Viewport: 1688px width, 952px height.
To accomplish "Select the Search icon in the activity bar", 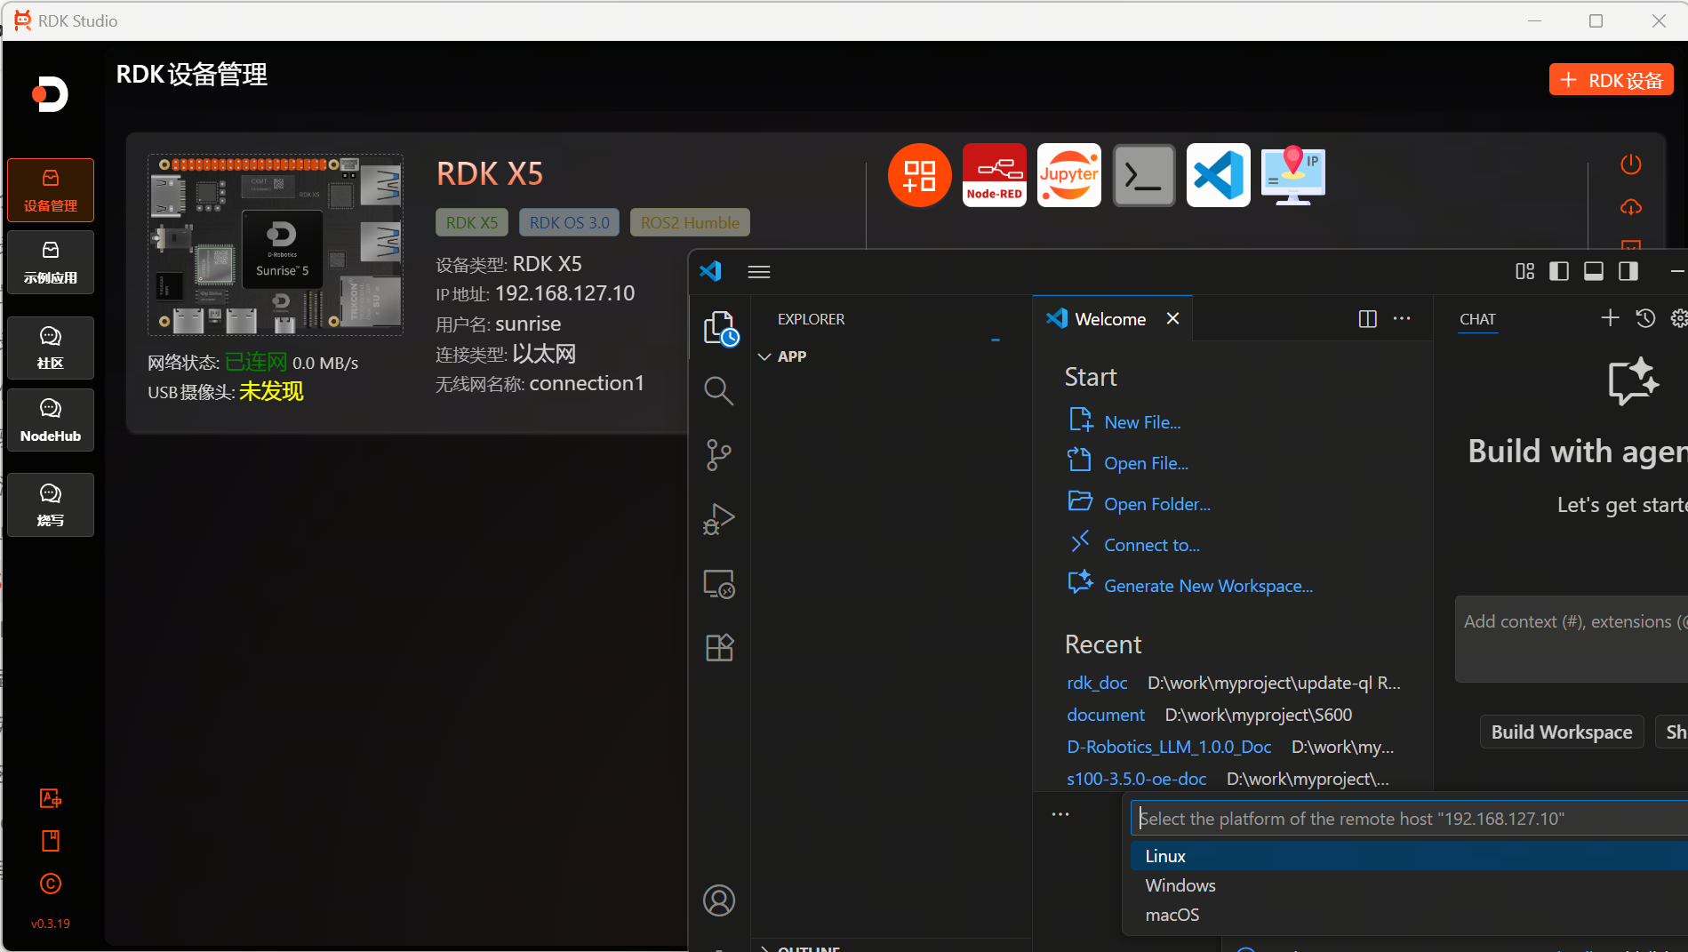I will 718,390.
